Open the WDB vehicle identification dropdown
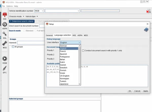152x112 pixels. coord(43,11)
